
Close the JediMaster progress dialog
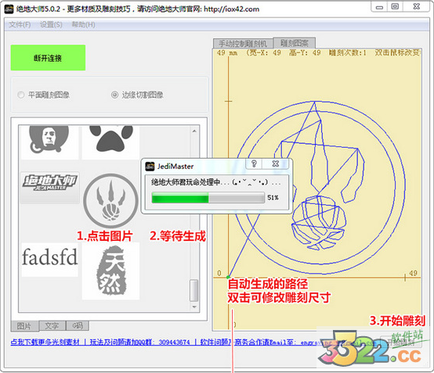coord(275,164)
